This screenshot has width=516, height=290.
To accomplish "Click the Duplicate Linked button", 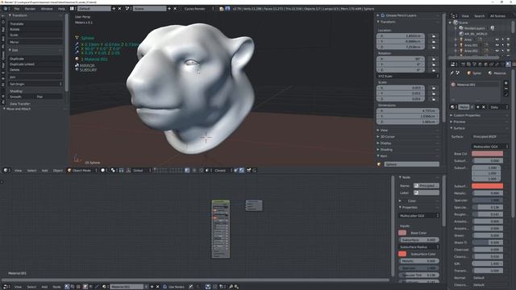I will (35, 64).
